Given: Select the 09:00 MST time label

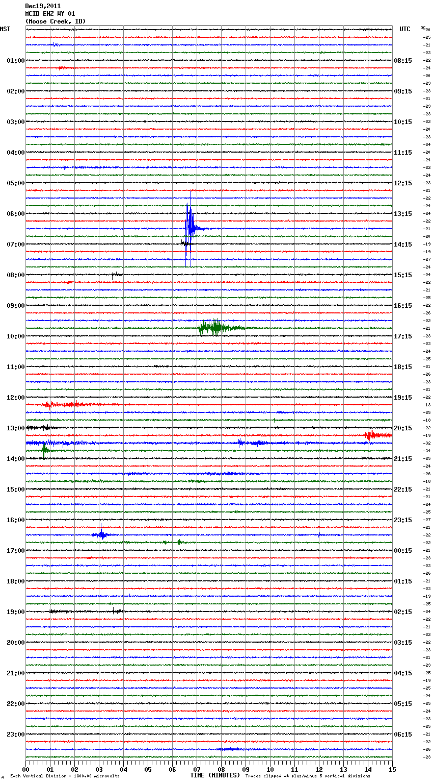Looking at the screenshot, I should [x=16, y=306].
